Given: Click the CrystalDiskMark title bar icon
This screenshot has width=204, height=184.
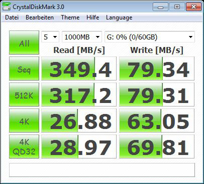Looking at the screenshot, I should 7,6.
